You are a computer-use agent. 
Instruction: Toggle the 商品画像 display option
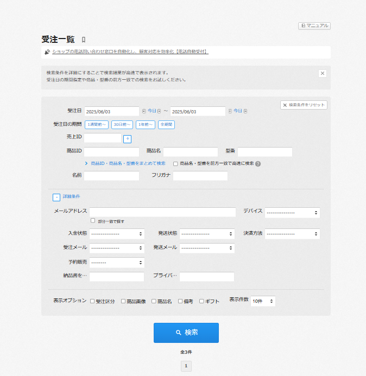[x=123, y=301]
